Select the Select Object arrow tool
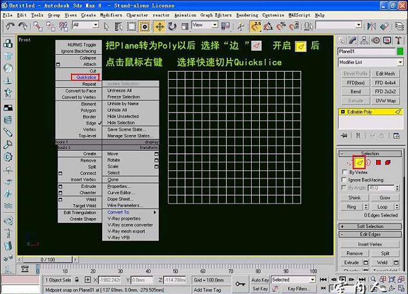 (x=107, y=26)
